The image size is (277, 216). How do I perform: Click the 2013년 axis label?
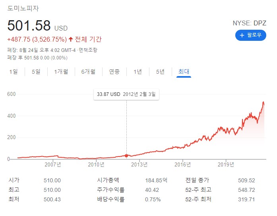[139, 164]
